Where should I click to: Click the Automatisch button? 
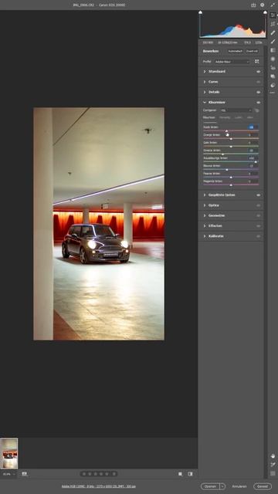[x=235, y=51]
